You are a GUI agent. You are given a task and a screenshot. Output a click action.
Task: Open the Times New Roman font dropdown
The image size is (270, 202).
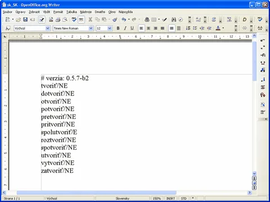point(91,28)
